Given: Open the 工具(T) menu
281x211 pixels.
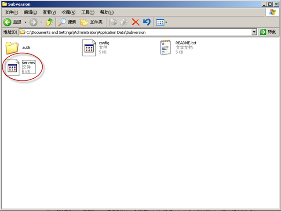Looking at the screenshot, I should (x=88, y=12).
